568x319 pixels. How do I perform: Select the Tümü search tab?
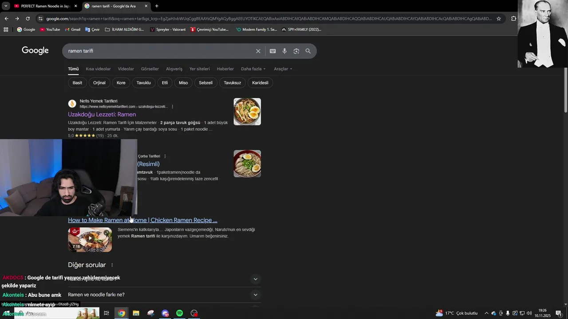tap(73, 69)
